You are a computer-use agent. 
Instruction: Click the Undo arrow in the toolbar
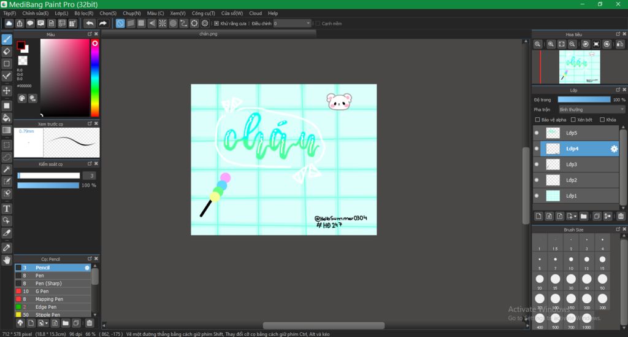[x=90, y=23]
